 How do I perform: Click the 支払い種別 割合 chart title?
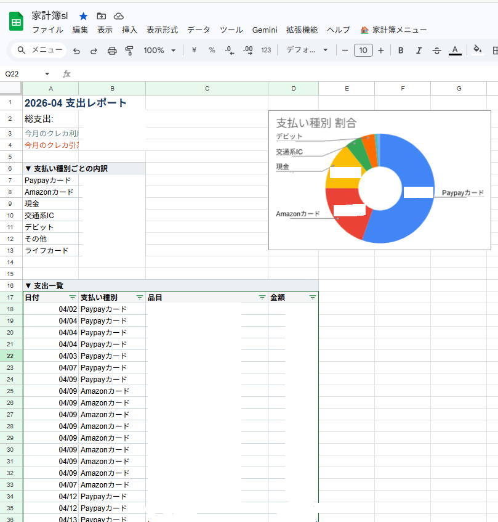pyautogui.click(x=316, y=123)
